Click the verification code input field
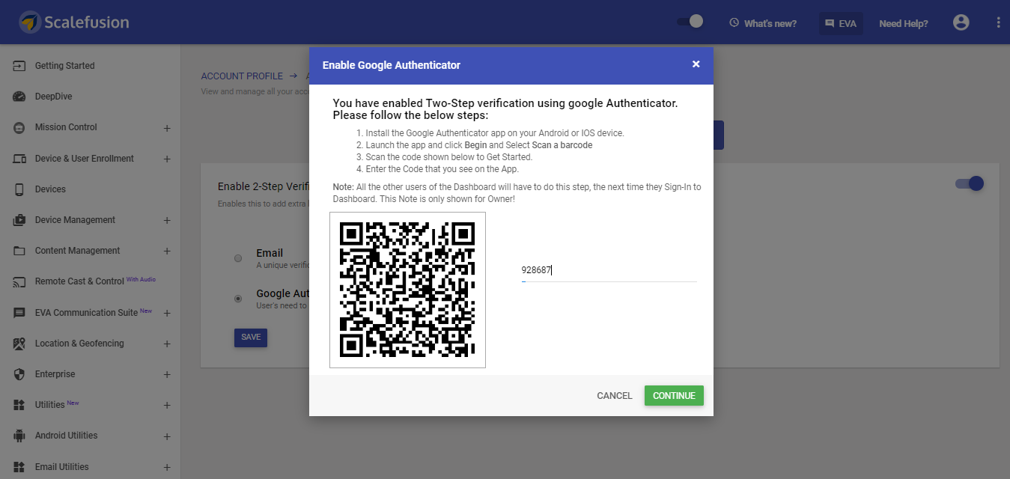Viewport: 1010px width, 479px height. (609, 272)
